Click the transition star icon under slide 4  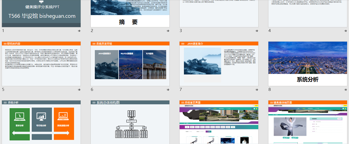(x=346, y=31)
